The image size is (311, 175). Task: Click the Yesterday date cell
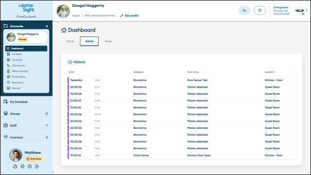pyautogui.click(x=76, y=80)
